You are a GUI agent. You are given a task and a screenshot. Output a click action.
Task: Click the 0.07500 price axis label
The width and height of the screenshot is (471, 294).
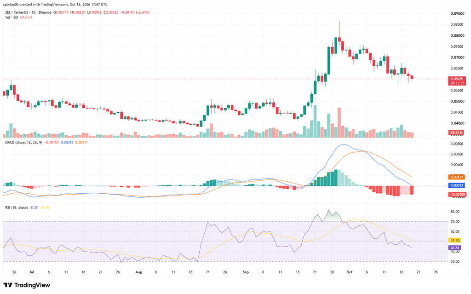(x=457, y=46)
